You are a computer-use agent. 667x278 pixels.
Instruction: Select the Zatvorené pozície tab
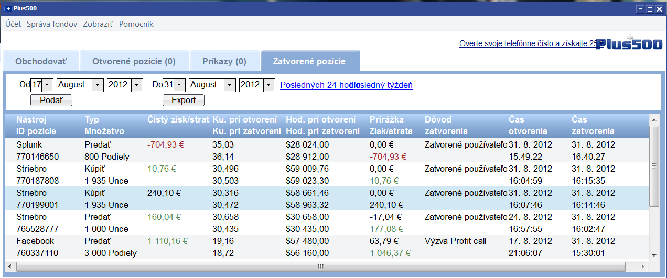[309, 61]
